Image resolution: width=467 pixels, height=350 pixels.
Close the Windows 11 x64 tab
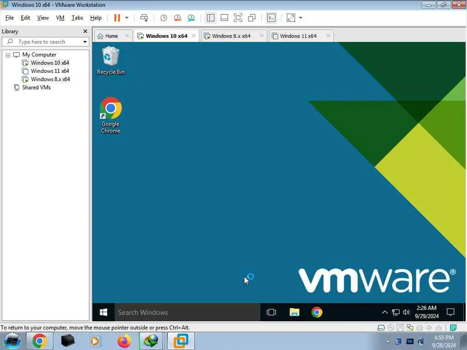[x=328, y=36]
